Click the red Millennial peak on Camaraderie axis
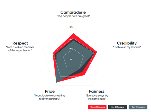 pos(73,33)
